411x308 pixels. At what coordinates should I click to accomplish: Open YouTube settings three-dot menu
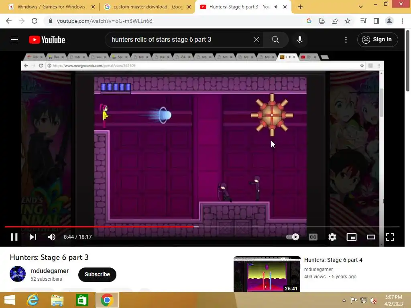click(x=346, y=40)
